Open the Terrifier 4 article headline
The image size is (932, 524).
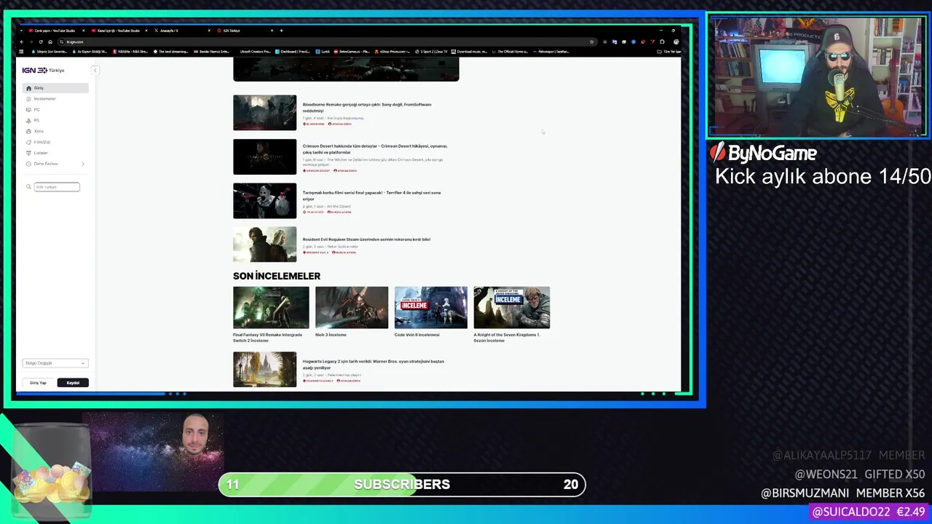point(371,196)
